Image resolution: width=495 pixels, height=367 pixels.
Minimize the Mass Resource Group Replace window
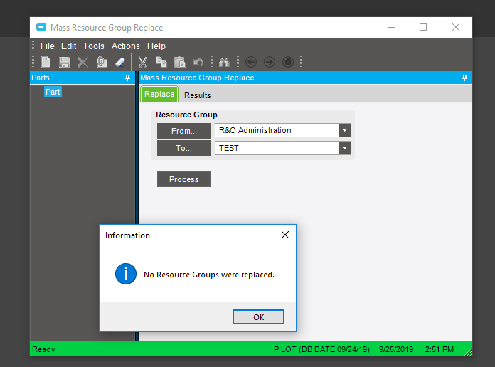coord(391,27)
